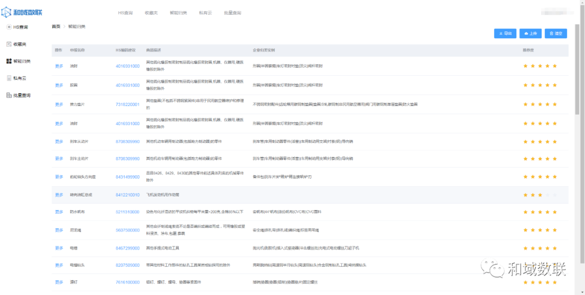This screenshot has width=585, height=295.
Task: Click the 企业归类实例 column header
Action: point(264,50)
